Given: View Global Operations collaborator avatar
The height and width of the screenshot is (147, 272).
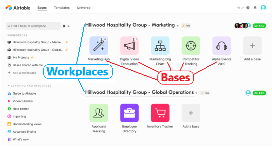Looking at the screenshot, I should click(x=248, y=93).
